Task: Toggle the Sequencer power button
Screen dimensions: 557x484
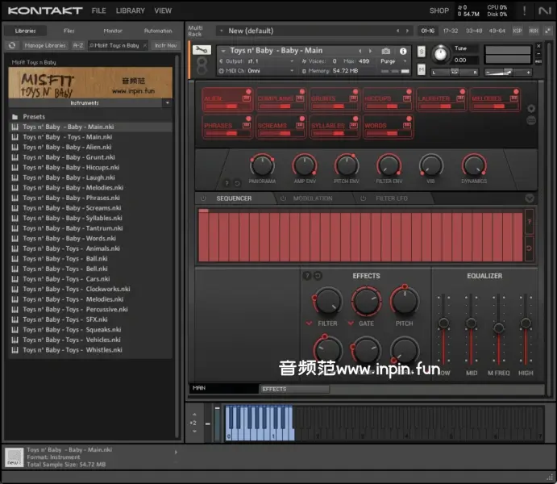Action: click(x=203, y=198)
